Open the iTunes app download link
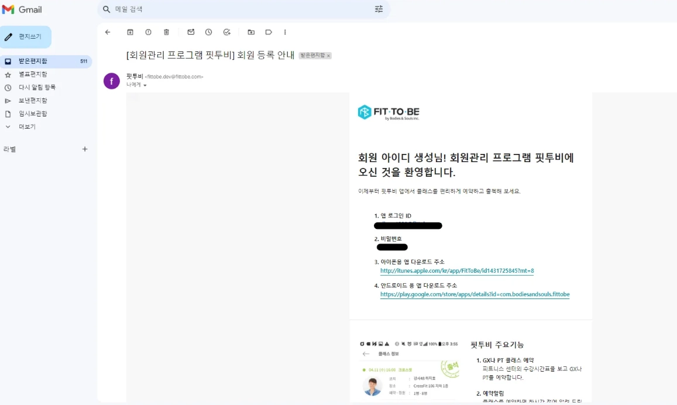This screenshot has width=677, height=405. click(x=457, y=271)
